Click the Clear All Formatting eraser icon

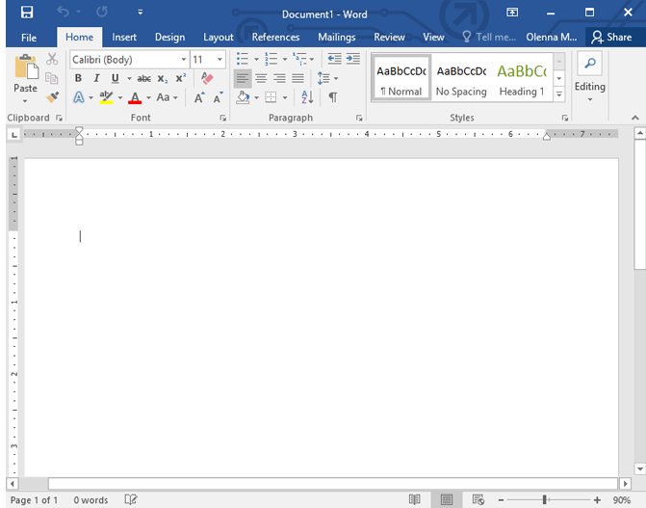tap(206, 78)
